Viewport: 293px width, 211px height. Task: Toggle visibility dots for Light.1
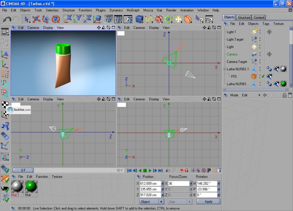click(x=260, y=32)
